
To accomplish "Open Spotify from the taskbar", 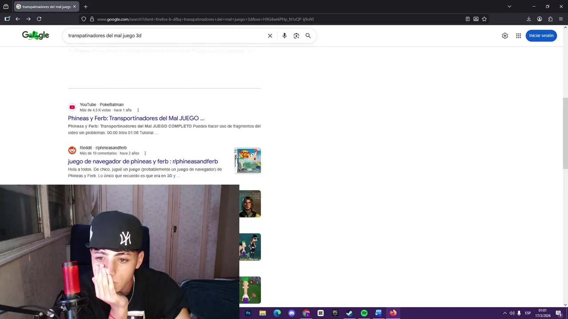I will 364,313.
